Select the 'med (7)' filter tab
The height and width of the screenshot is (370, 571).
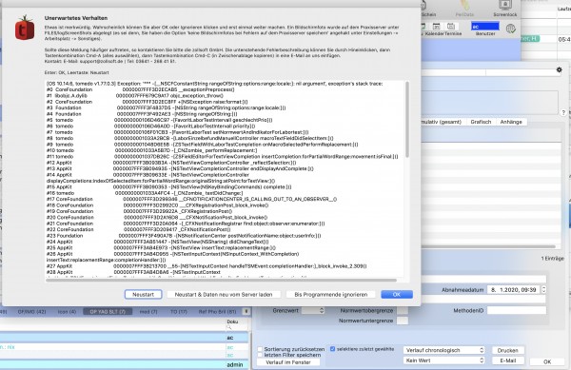coord(148,311)
